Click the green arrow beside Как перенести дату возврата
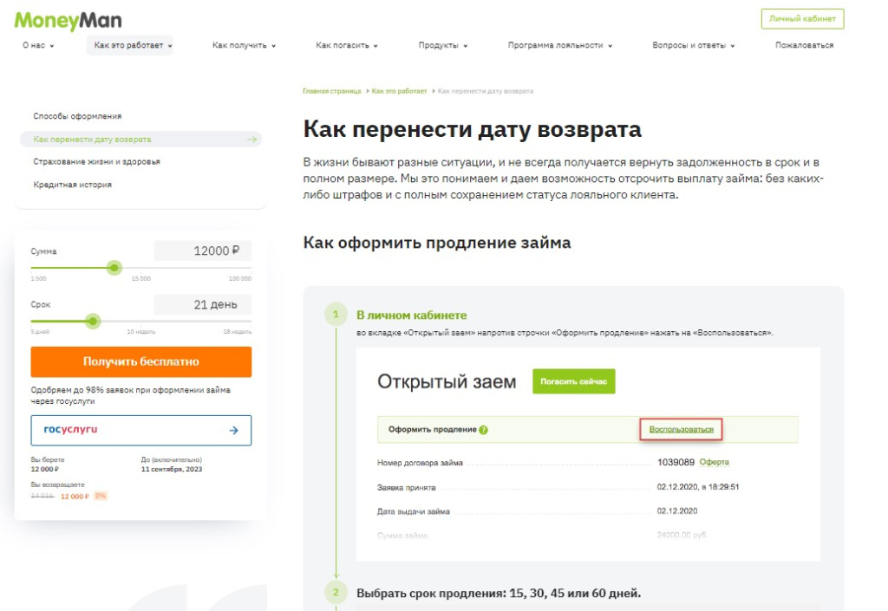The height and width of the screenshot is (611, 888). coord(252,140)
